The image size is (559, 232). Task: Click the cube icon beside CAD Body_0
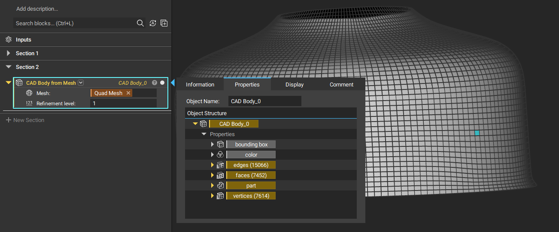(x=204, y=124)
